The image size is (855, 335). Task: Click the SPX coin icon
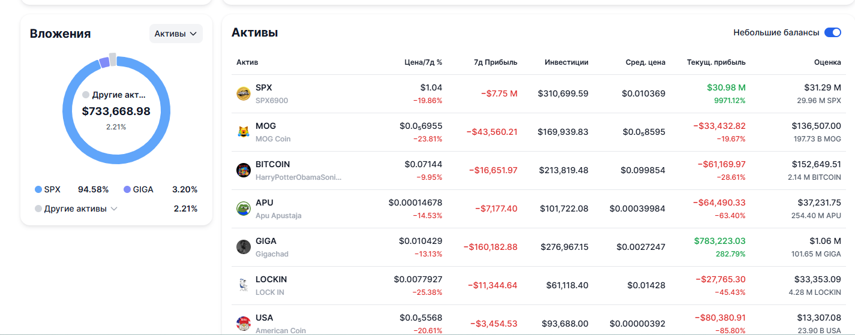[x=243, y=93]
